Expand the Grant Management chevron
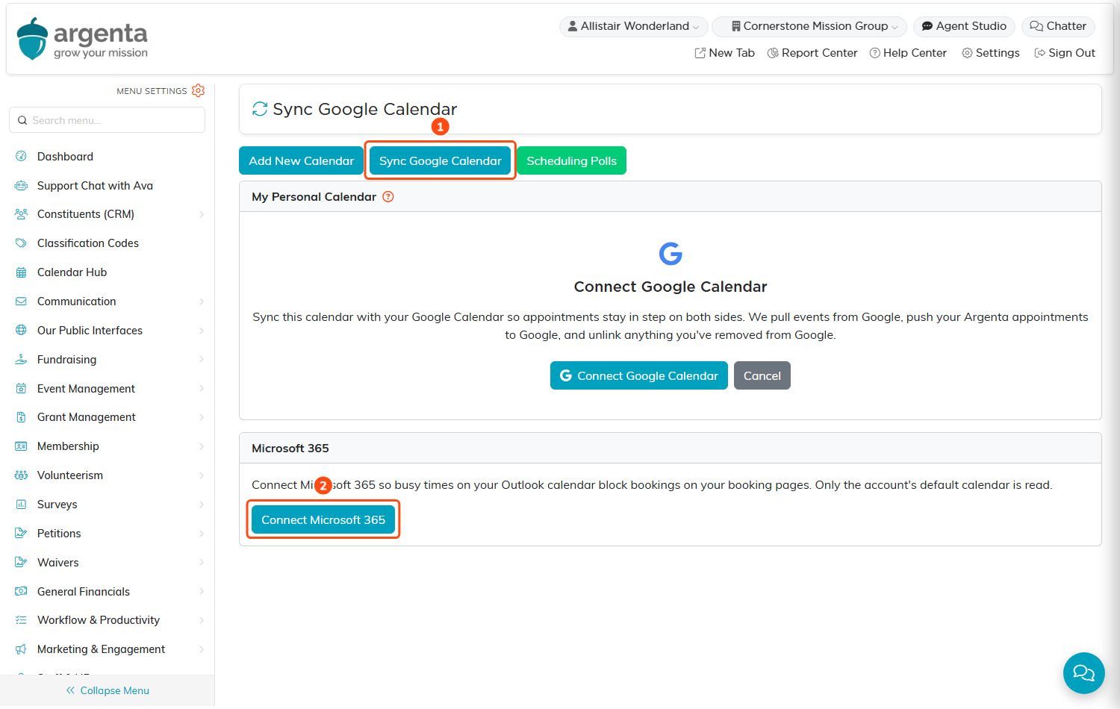Screen dimensions: 1120x709 202,417
